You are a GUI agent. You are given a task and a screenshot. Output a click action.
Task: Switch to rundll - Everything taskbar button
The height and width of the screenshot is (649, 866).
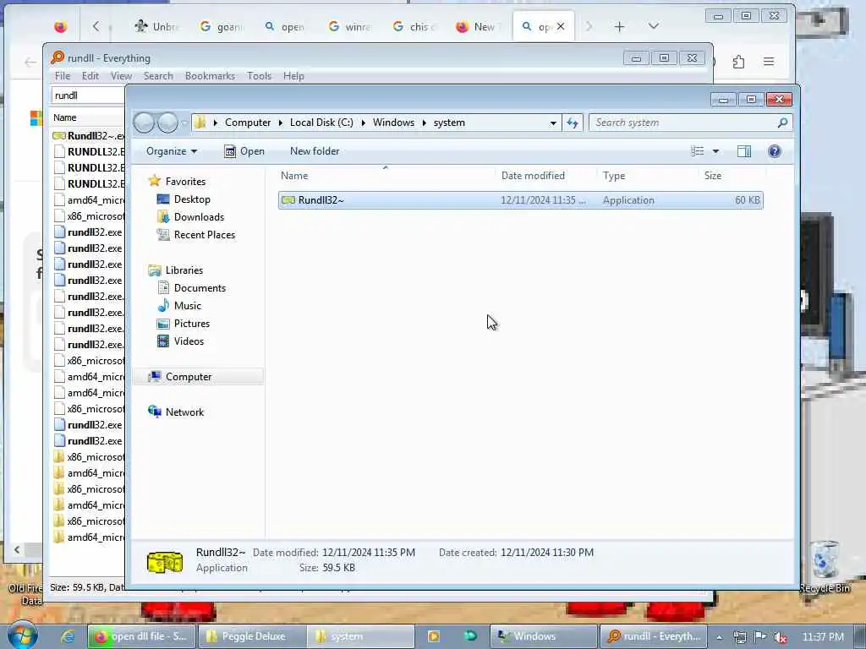point(653,636)
